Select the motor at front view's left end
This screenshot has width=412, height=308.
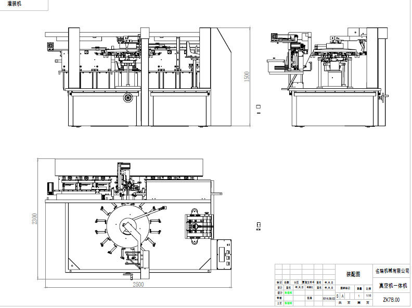[x=51, y=46]
